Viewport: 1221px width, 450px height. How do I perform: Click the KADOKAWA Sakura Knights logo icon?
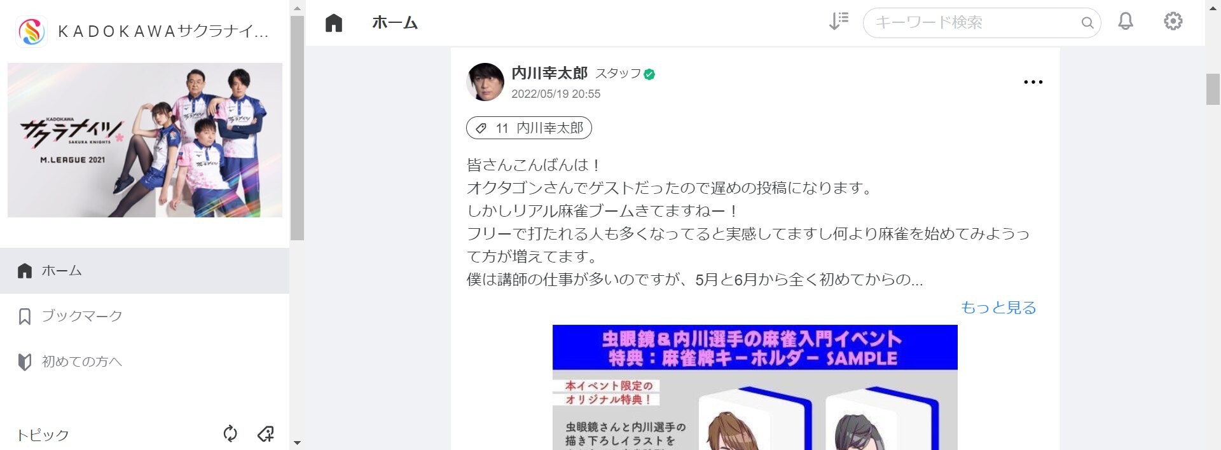pyautogui.click(x=31, y=31)
